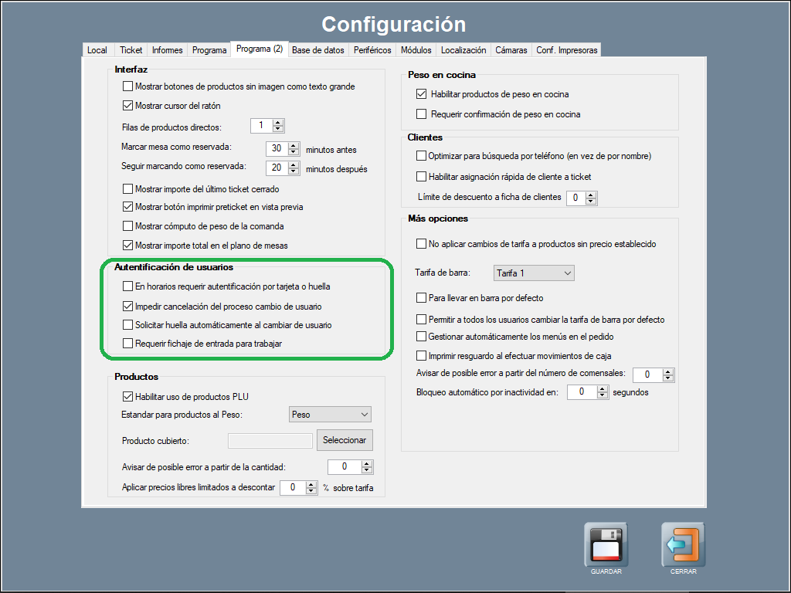Open the Tarifa de barra dropdown
This screenshot has height=593, width=791.
coord(533,273)
